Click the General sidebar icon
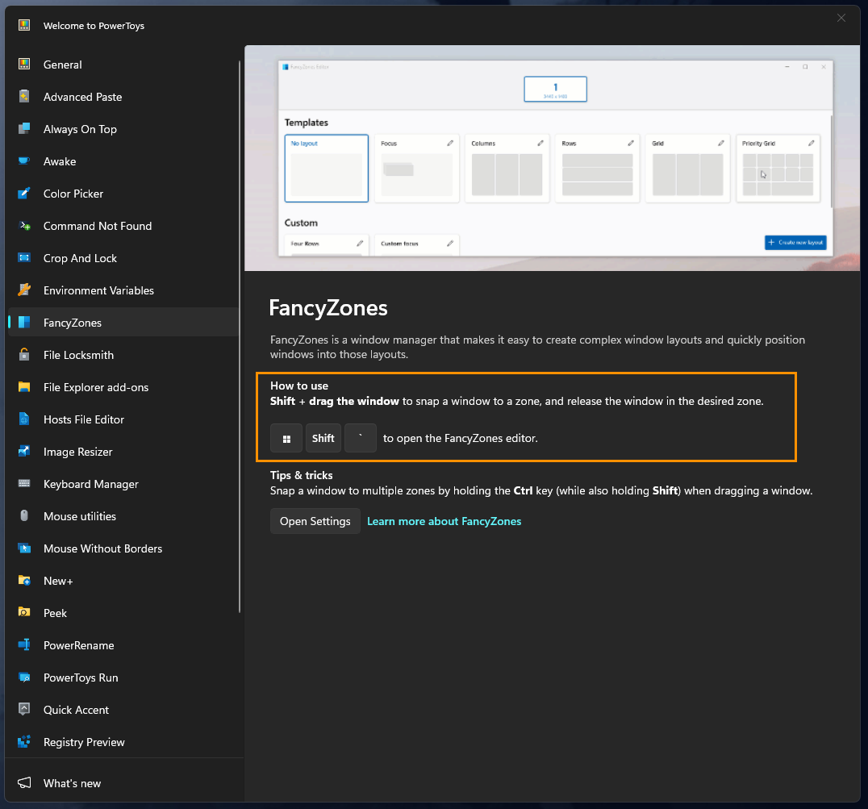This screenshot has height=809, width=868. [24, 65]
